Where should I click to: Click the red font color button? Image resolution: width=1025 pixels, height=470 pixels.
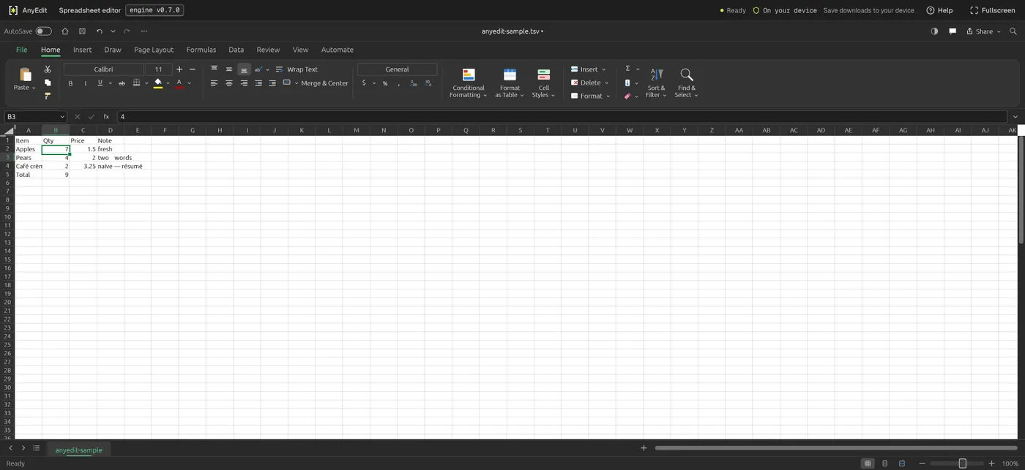point(179,83)
